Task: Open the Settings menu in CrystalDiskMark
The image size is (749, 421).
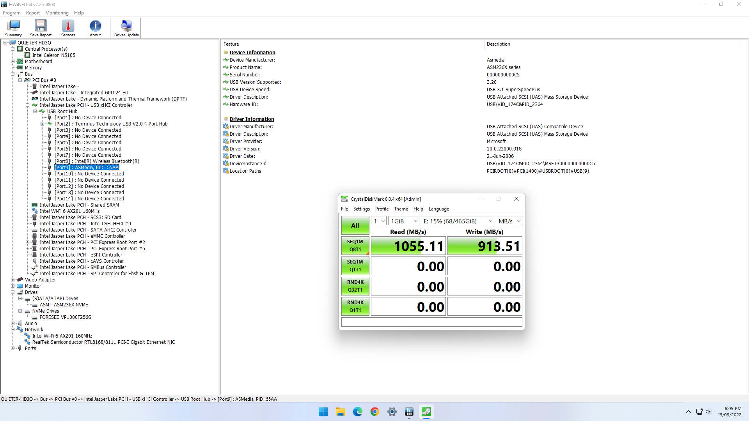Action: pyautogui.click(x=361, y=209)
